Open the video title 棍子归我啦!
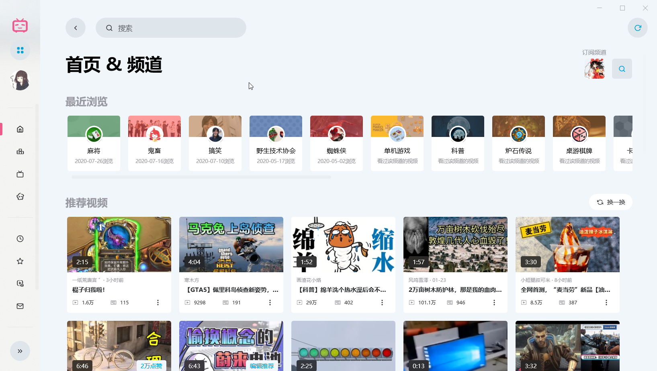The width and height of the screenshot is (657, 371). pyautogui.click(x=88, y=290)
